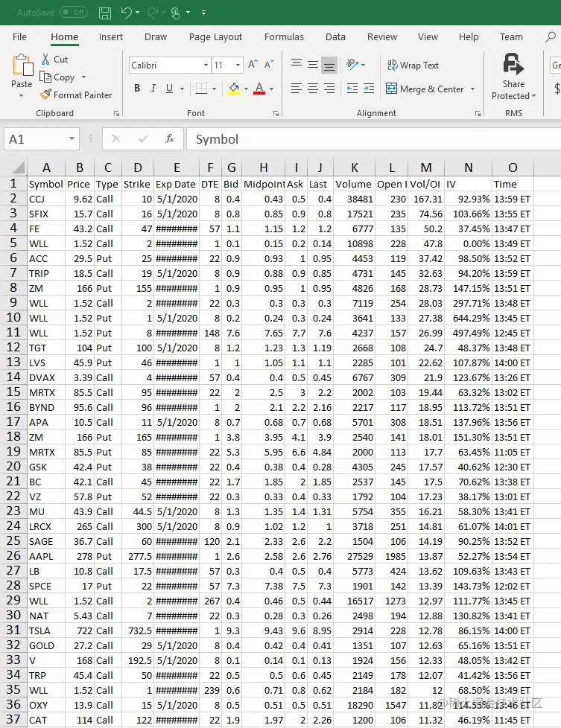Switch to the Formulas tab
The height and width of the screenshot is (728, 561).
(284, 37)
